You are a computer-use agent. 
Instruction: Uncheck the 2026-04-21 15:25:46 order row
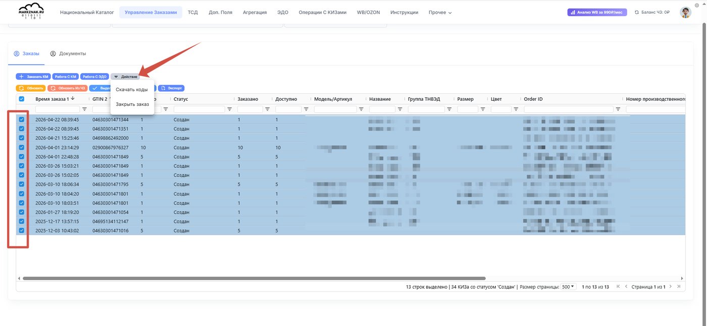(x=21, y=138)
